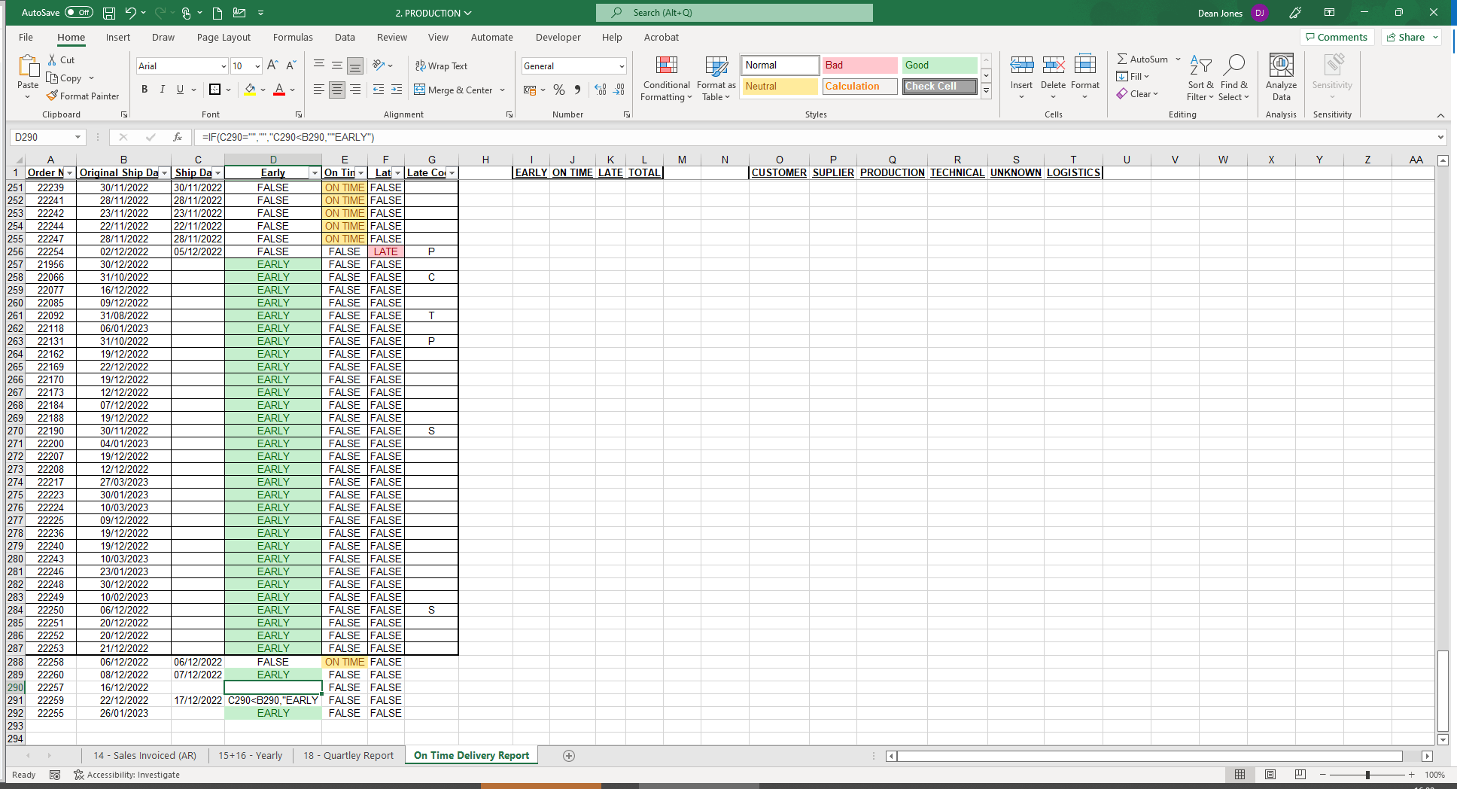This screenshot has width=1457, height=789.
Task: Click Wrap Text button
Action: [442, 65]
